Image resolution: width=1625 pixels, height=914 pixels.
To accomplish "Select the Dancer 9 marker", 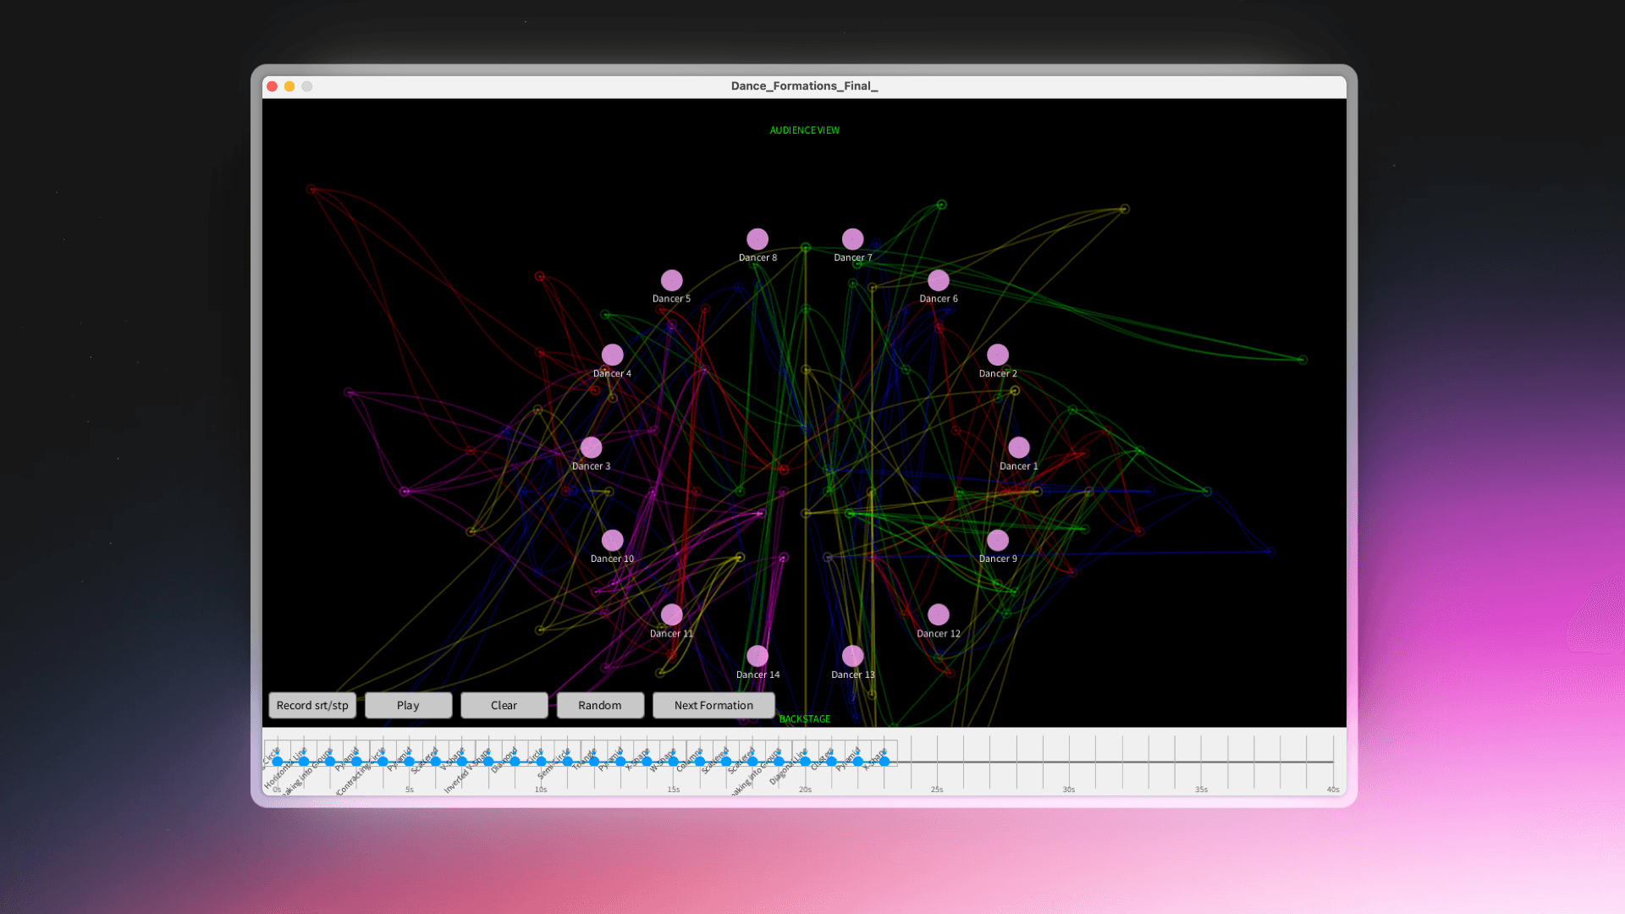I will coord(998,540).
